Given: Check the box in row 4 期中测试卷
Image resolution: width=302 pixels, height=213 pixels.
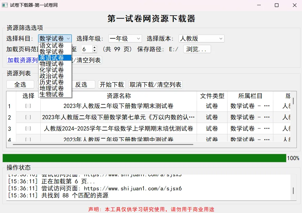Looking at the screenshot, I should pos(28,139).
